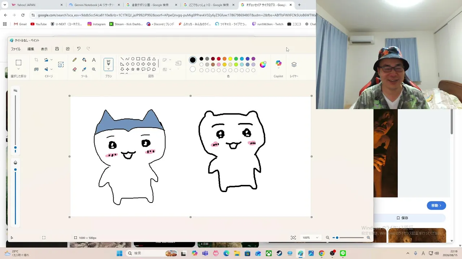Open Steam from the taskbar
Image resolution: width=462 pixels, height=259 pixels.
pos(279,253)
